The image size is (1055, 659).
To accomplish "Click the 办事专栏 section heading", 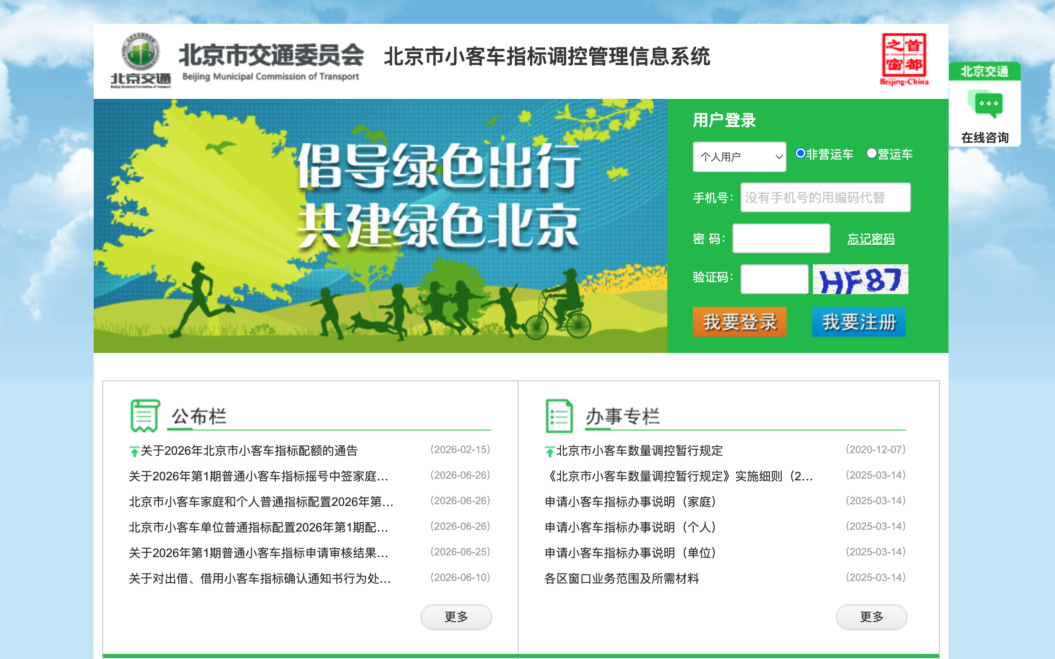I will (x=623, y=416).
